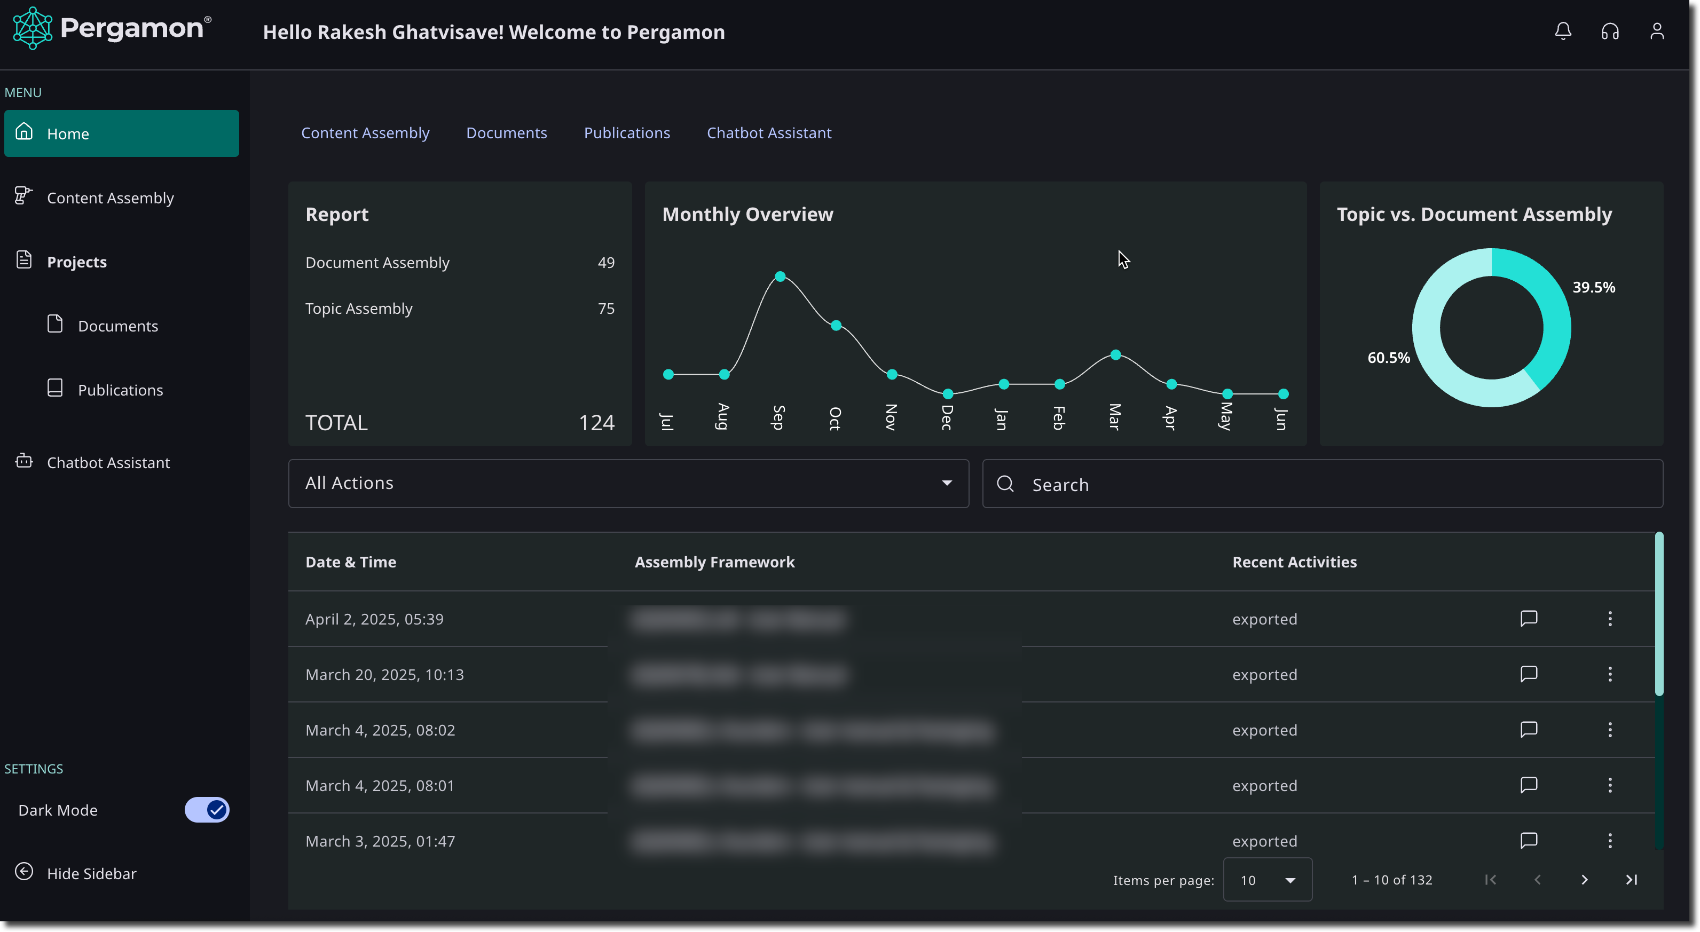Open three-dot menu for March 20, 2025 row
Viewport: 1700px width, 932px height.
pos(1610,674)
